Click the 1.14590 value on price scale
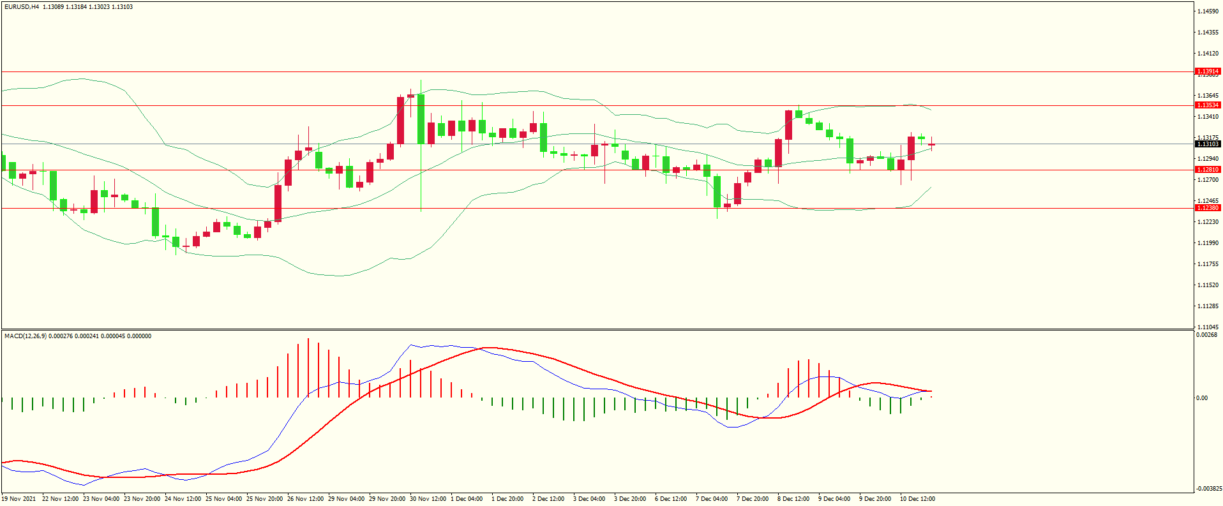This screenshot has width=1223, height=506. [1208, 11]
